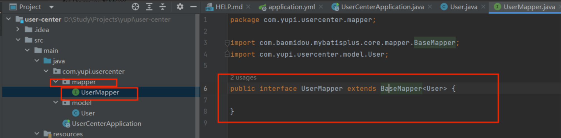
Task: Collapse the mapper package
Action: click(56, 82)
